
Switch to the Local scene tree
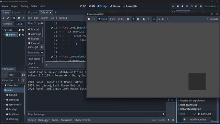click(x=20, y=24)
